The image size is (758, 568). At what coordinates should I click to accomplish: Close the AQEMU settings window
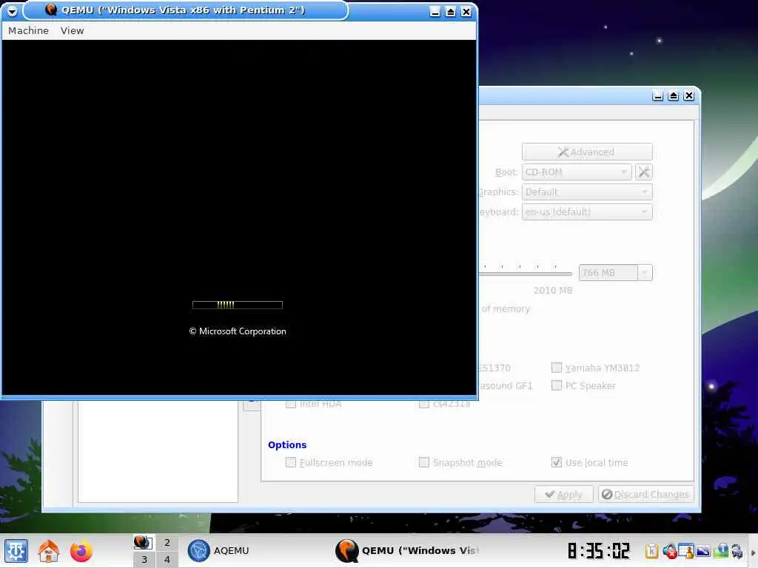[x=689, y=95]
